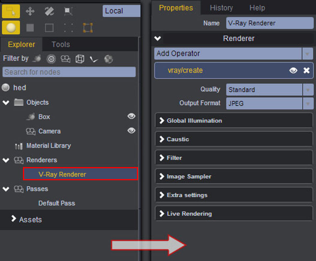The image size is (316, 261).
Task: Open the Local coordinate space dropdown
Action: tap(121, 11)
